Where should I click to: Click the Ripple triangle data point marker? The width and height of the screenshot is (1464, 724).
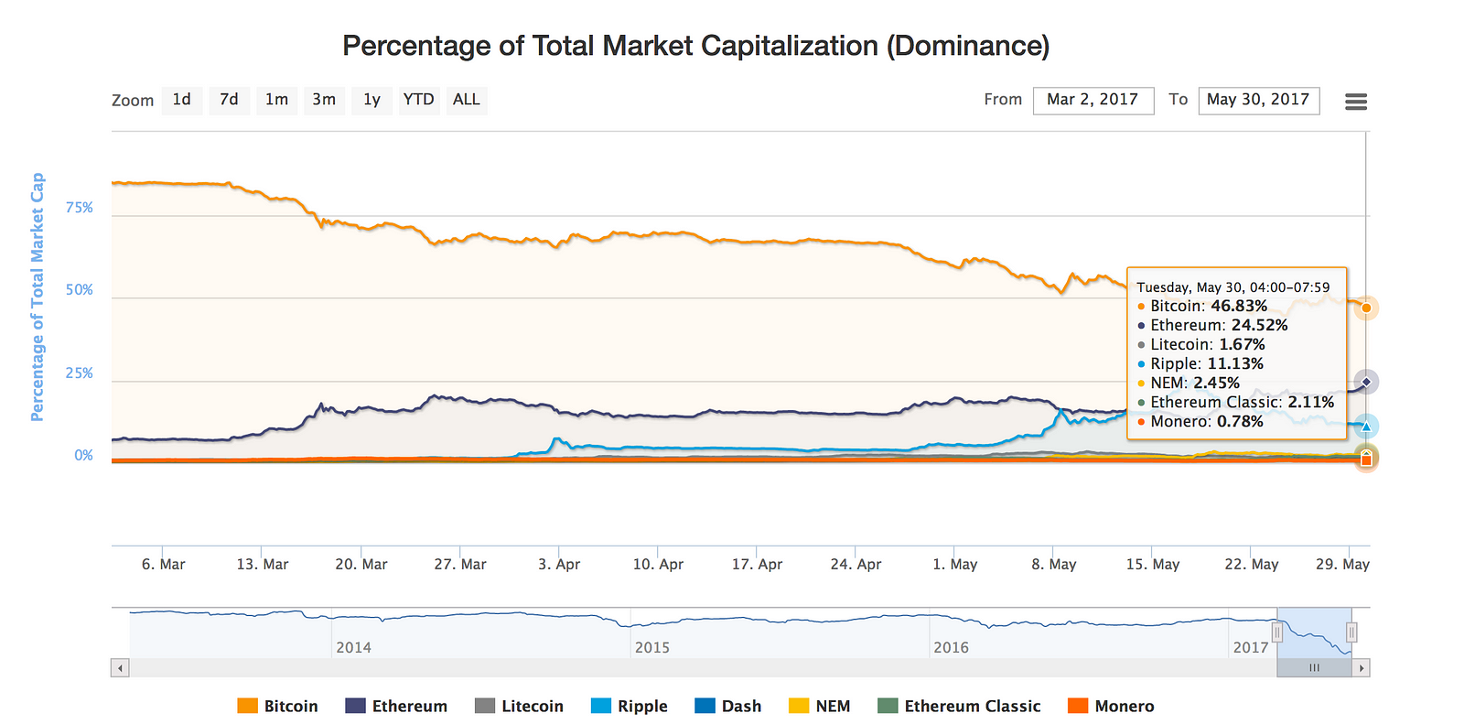coord(1366,427)
